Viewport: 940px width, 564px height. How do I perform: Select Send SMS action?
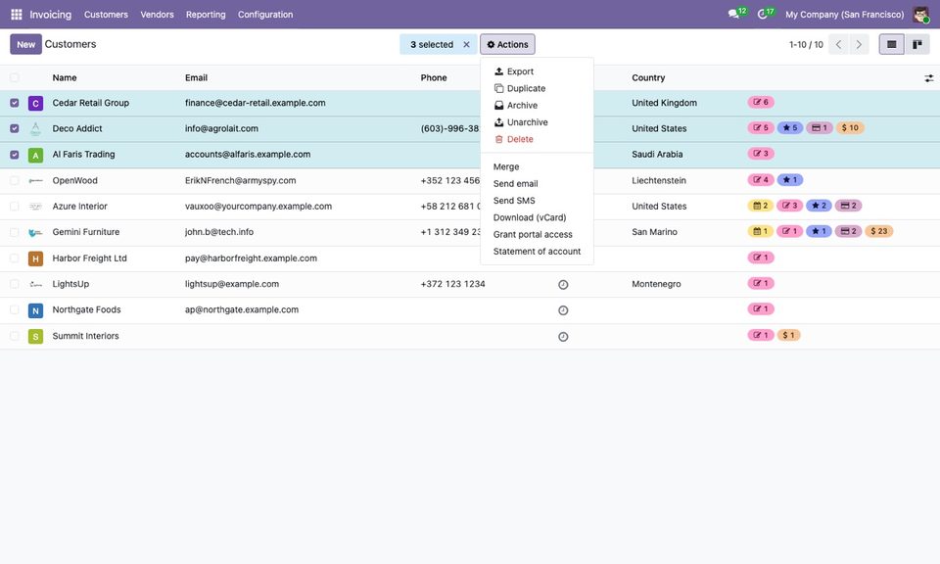coord(537,201)
